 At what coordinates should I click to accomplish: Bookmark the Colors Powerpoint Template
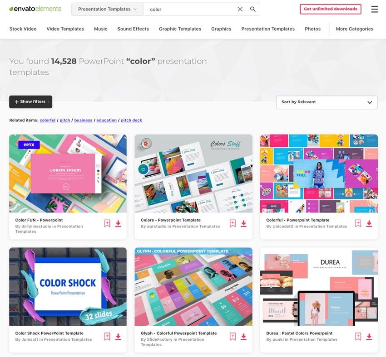(x=233, y=223)
